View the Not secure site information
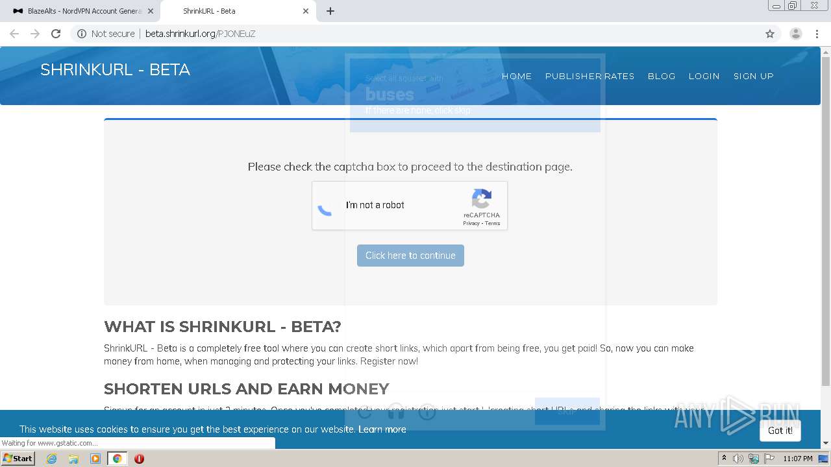This screenshot has height=467, width=831. [x=106, y=34]
